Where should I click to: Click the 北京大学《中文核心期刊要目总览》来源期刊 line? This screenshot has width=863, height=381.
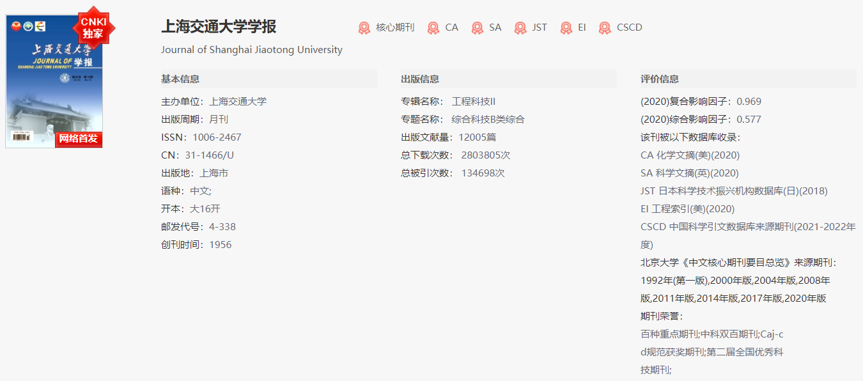[x=738, y=263]
